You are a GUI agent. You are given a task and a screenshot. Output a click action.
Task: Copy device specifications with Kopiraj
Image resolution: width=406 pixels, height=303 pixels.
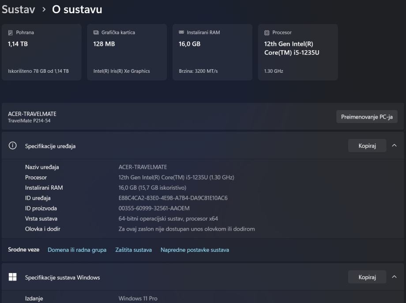click(x=367, y=146)
